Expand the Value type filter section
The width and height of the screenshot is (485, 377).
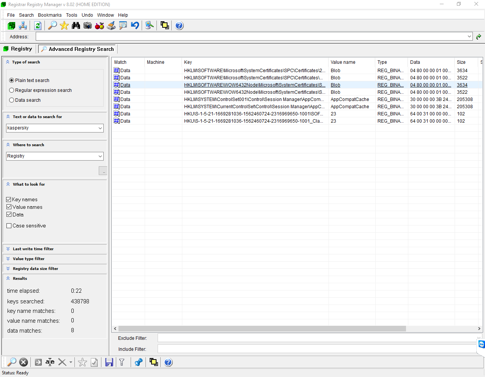click(x=8, y=259)
